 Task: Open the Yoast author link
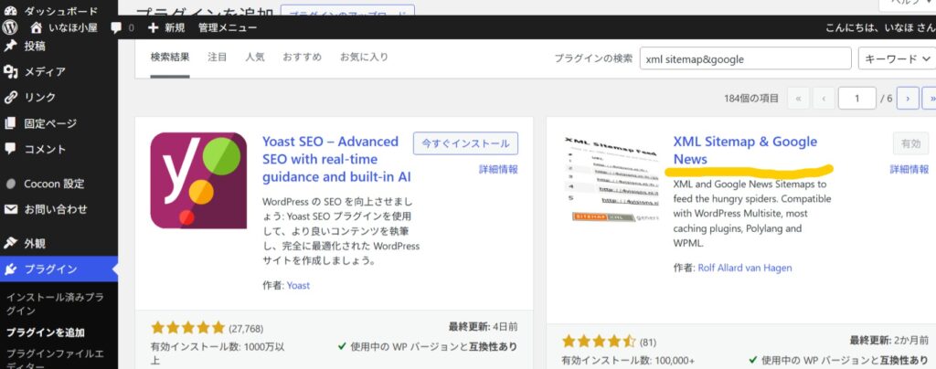298,286
